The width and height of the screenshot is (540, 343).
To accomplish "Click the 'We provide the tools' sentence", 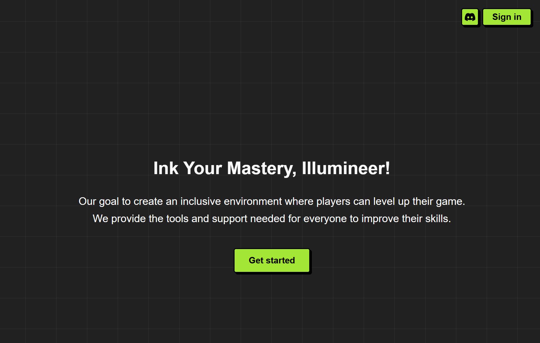I will pos(272,219).
